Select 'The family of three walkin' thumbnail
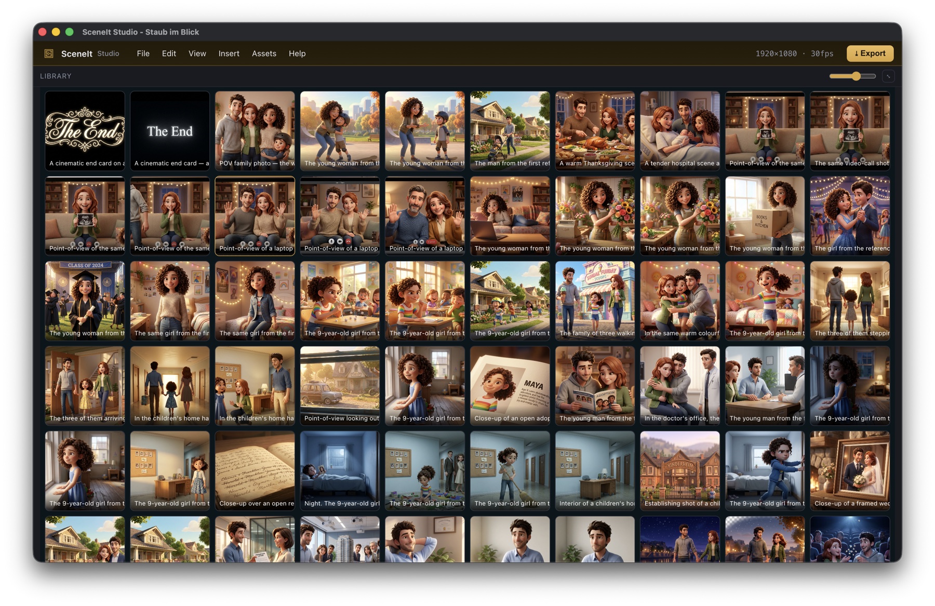 (595, 301)
